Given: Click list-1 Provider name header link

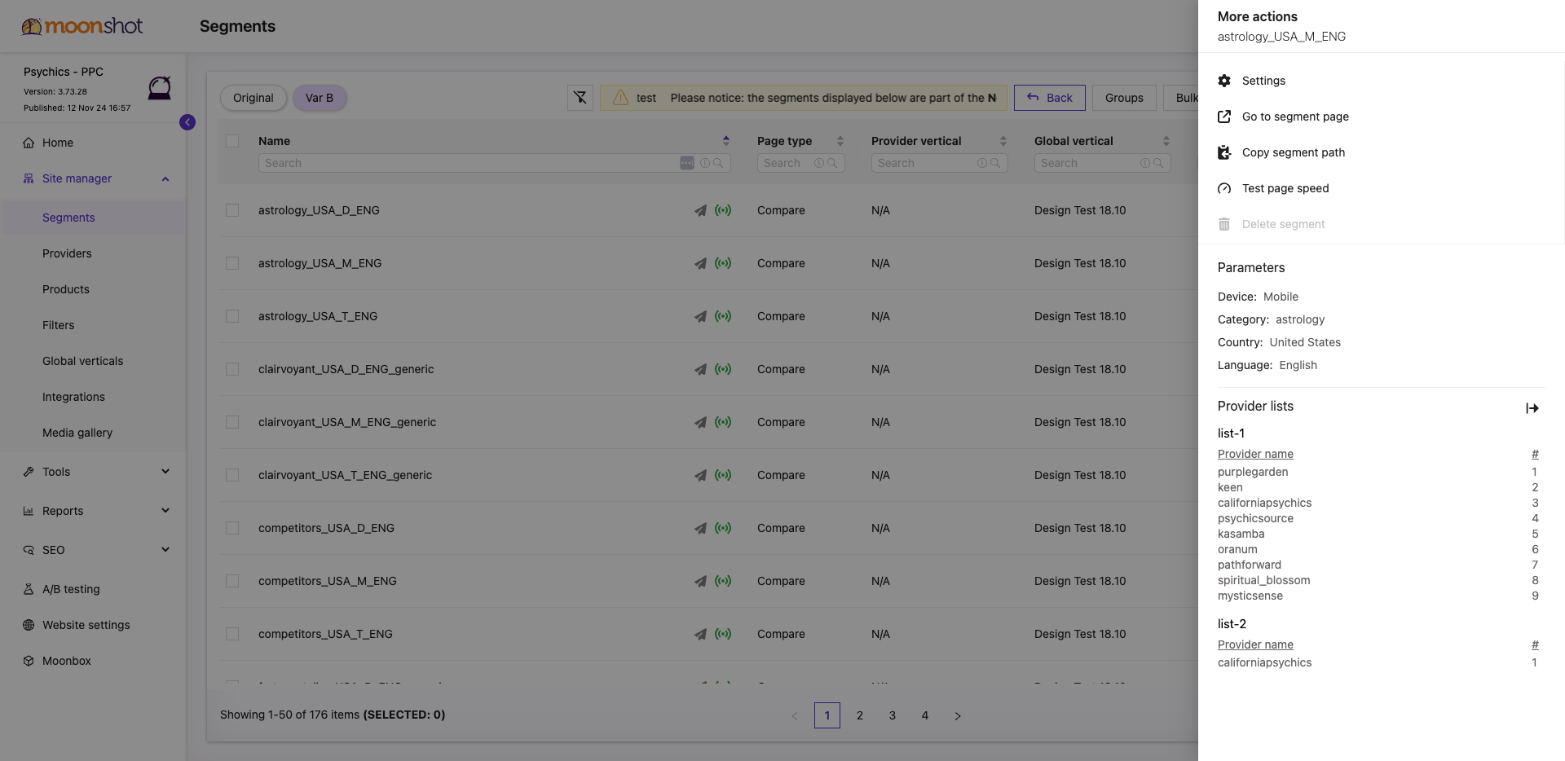Looking at the screenshot, I should (1255, 454).
